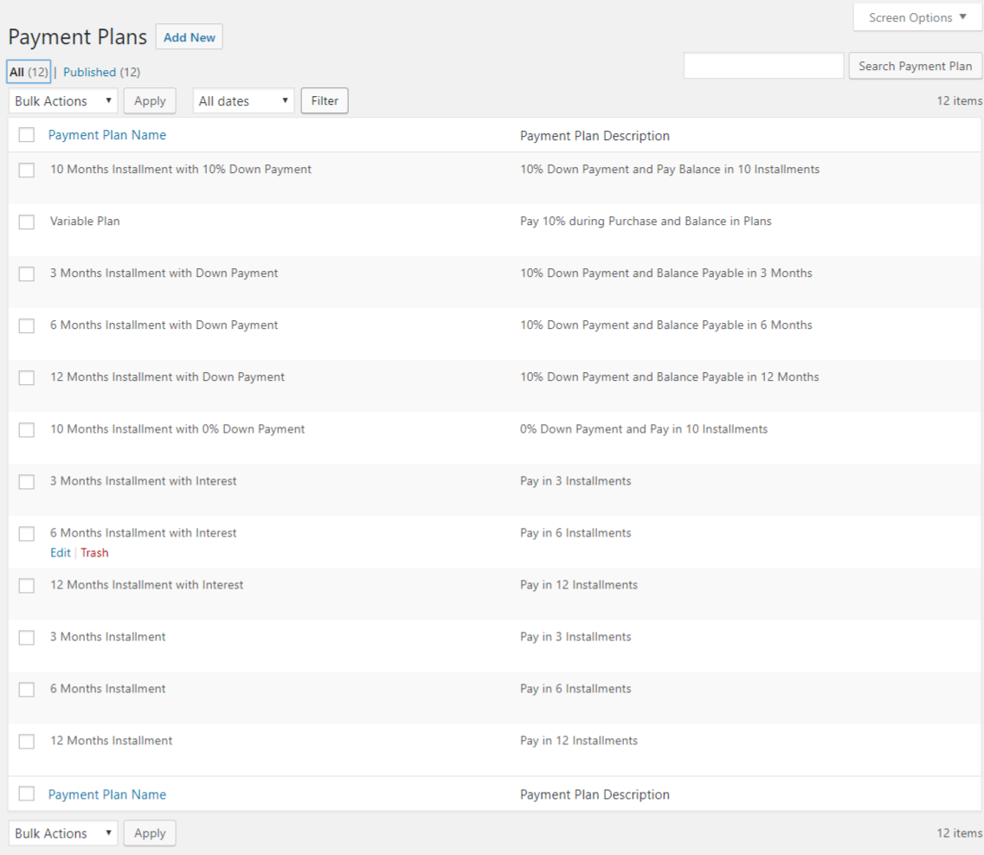
Task: Select all plans via header checkbox
Action: tap(26, 135)
